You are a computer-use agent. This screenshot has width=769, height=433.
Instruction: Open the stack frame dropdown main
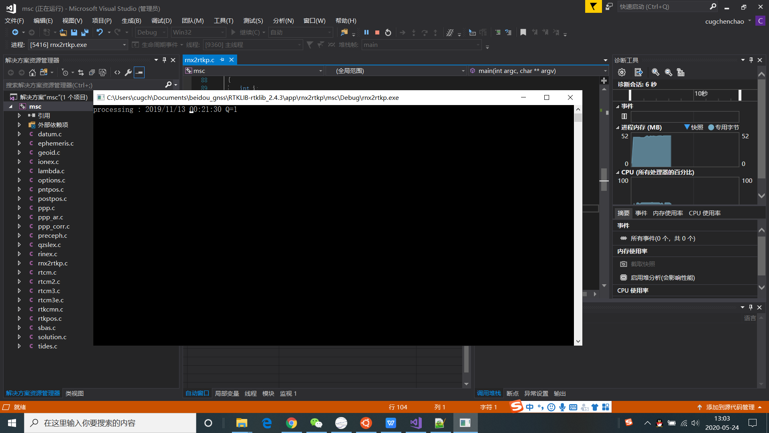(421, 45)
